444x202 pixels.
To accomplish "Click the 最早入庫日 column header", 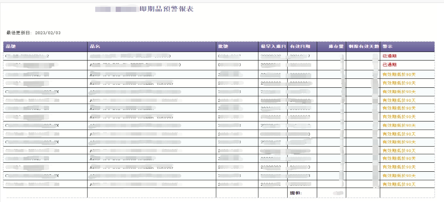I will (272, 46).
